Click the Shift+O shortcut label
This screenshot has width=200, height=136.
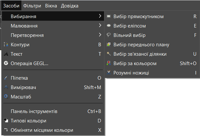pos(188,63)
